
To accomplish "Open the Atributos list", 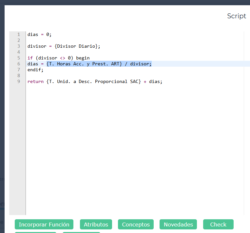I will pos(96,225).
